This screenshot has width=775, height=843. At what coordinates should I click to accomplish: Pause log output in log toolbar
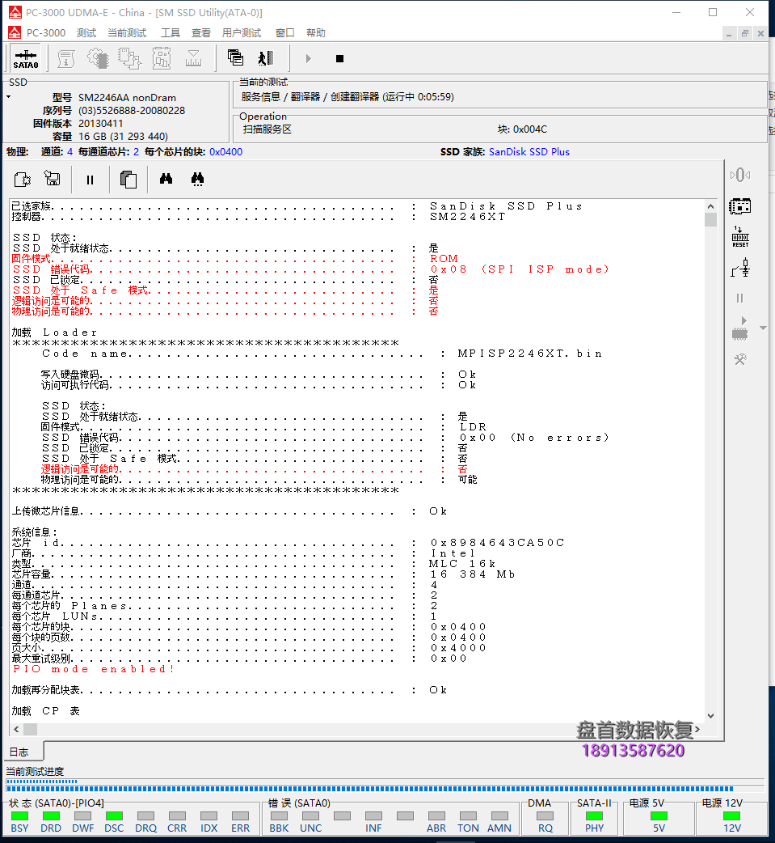tap(90, 180)
